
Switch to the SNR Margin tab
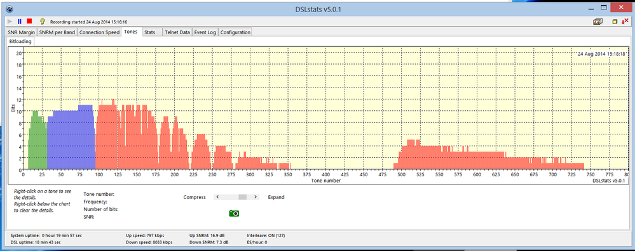click(22, 32)
